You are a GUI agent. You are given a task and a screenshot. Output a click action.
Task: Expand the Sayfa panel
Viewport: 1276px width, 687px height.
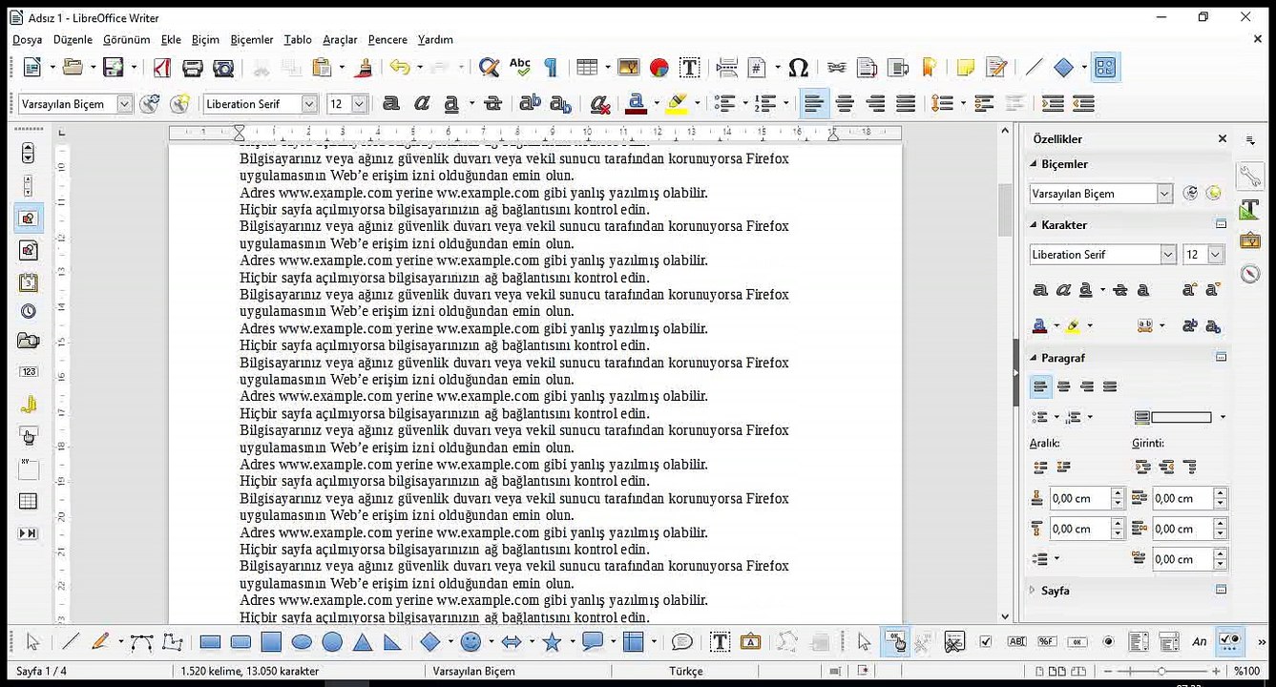click(1033, 591)
